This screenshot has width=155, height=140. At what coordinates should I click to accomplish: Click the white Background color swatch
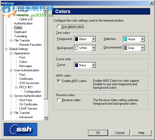tap(77, 48)
